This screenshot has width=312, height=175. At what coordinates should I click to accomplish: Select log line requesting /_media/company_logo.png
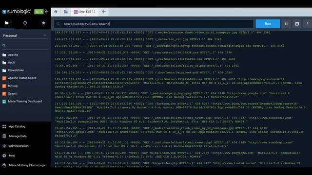[172, 95]
